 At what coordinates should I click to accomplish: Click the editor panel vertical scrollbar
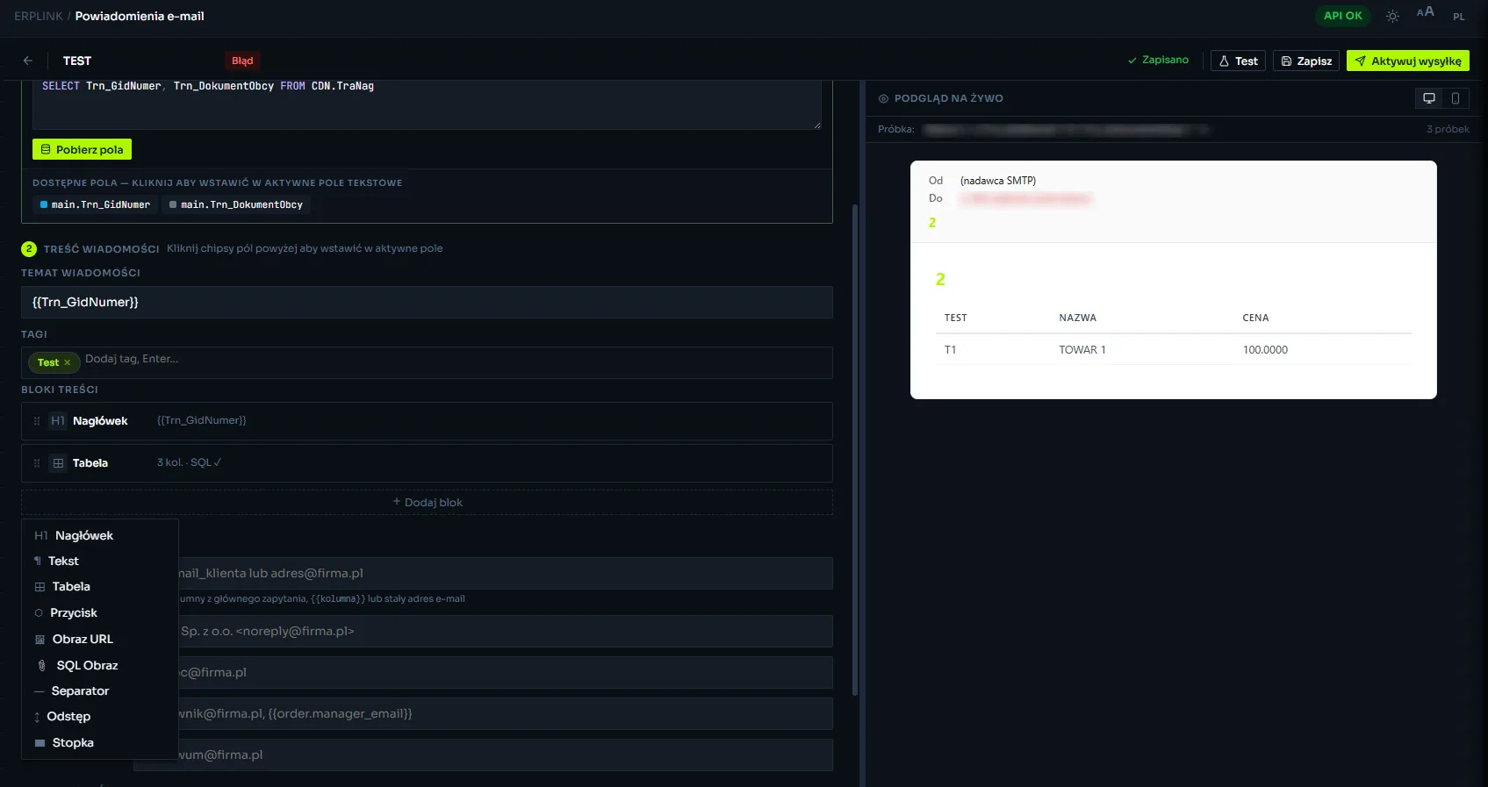855,450
